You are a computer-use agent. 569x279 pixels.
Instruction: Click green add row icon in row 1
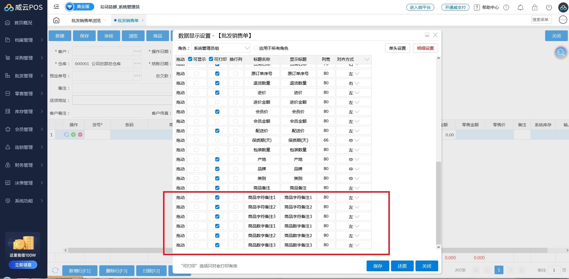click(73, 135)
